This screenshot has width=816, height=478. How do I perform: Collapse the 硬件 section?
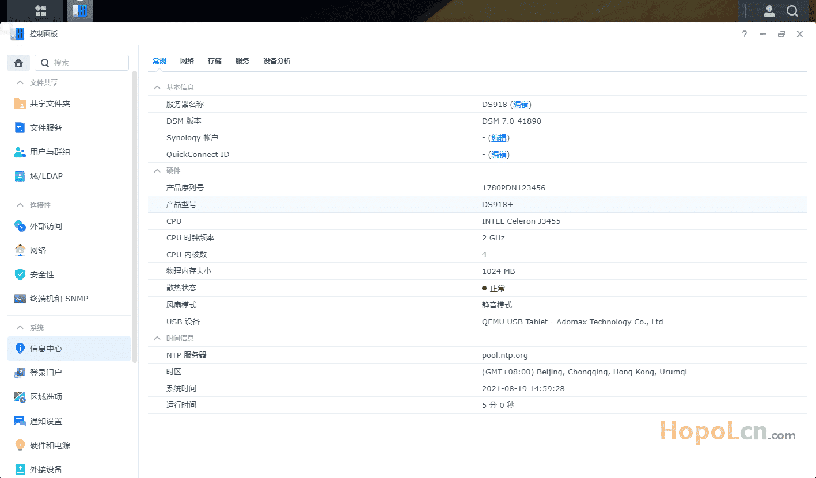157,171
